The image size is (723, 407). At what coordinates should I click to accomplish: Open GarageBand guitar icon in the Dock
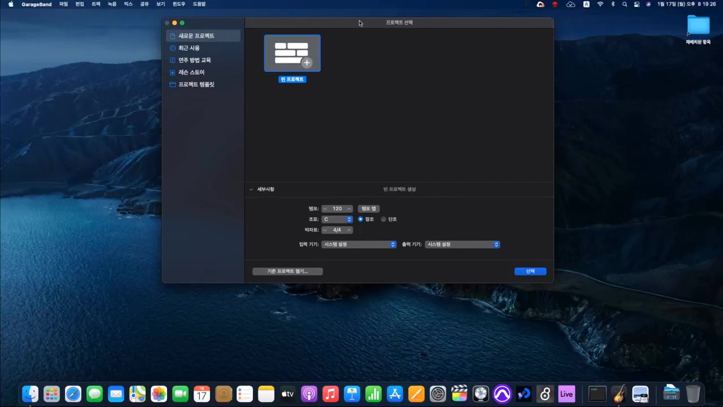click(619, 393)
